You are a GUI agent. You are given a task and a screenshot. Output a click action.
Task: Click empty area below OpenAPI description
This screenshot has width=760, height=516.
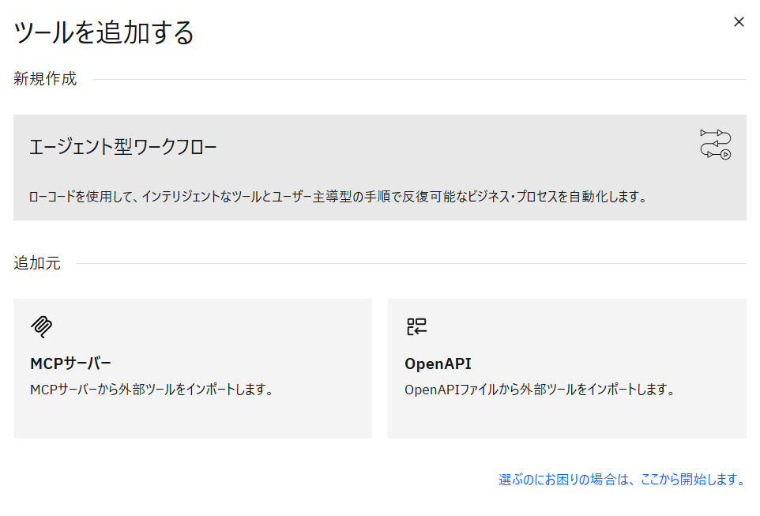566,419
